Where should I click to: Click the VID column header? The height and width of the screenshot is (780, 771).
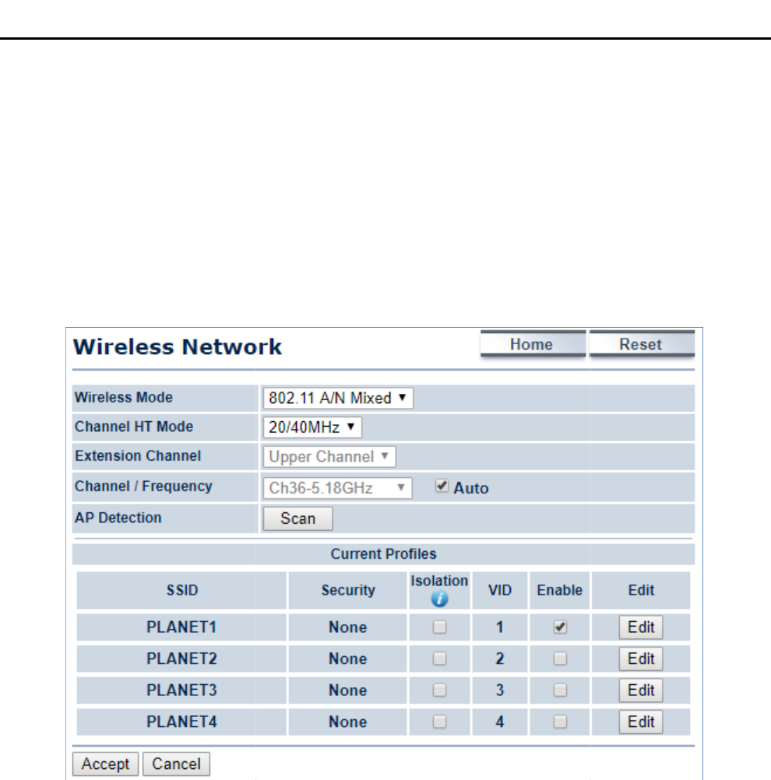tap(500, 590)
